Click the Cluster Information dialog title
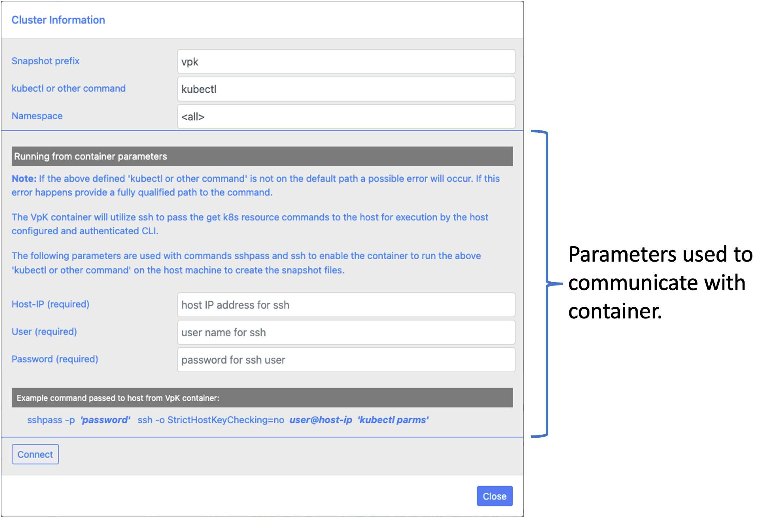The width and height of the screenshot is (758, 518). (x=58, y=20)
